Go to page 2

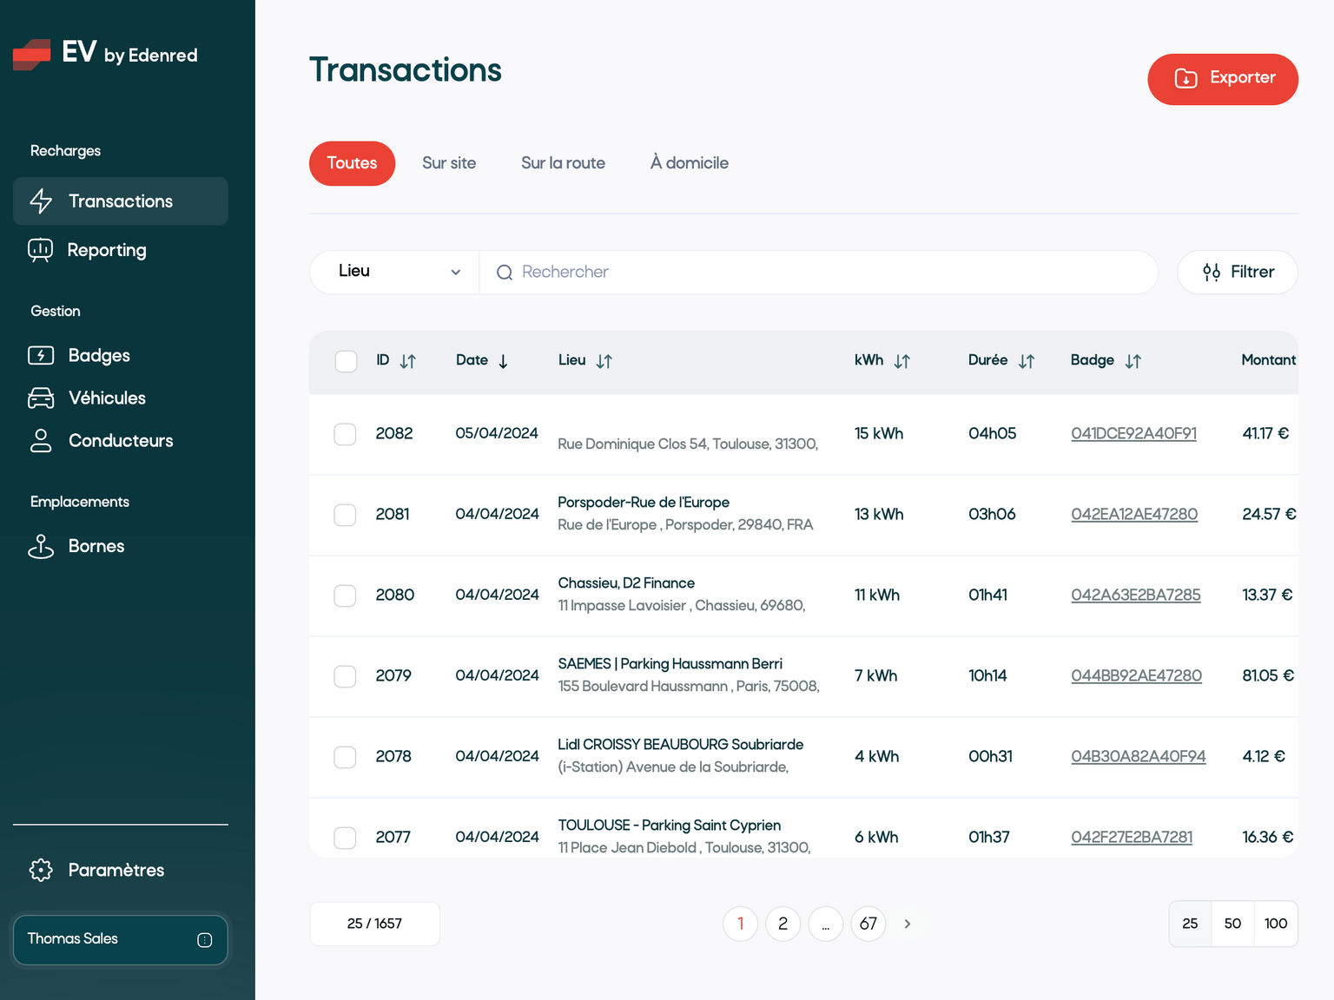[x=783, y=924]
